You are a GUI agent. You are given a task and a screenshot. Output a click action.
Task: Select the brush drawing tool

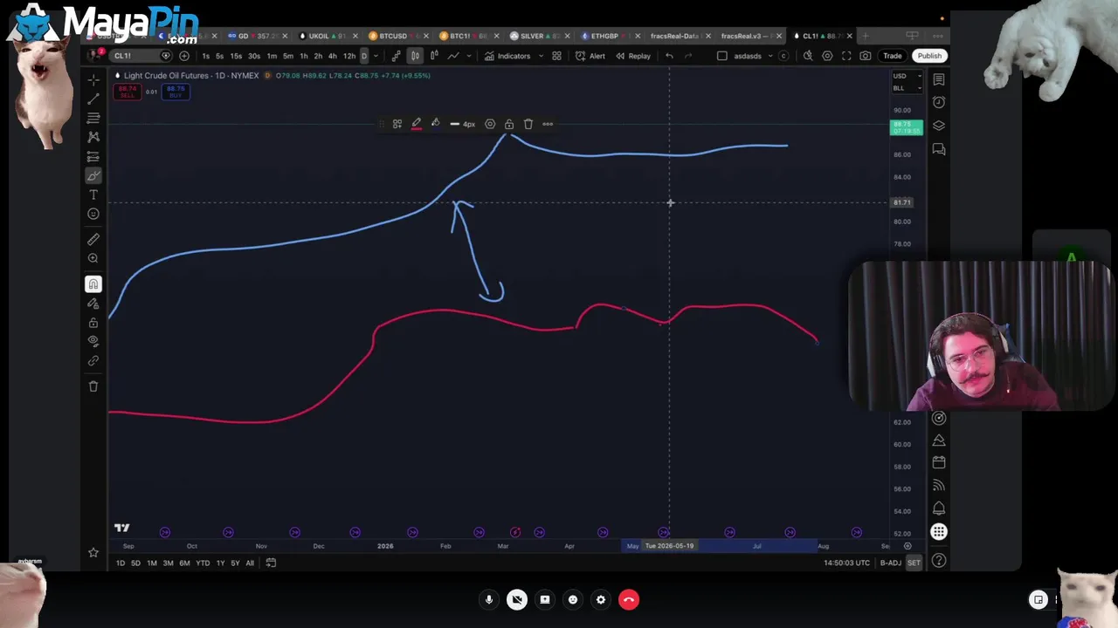[x=93, y=175]
